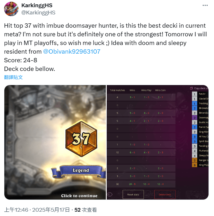Click the copy deck code icon
Screen dimensions: 214x216
pos(191,88)
